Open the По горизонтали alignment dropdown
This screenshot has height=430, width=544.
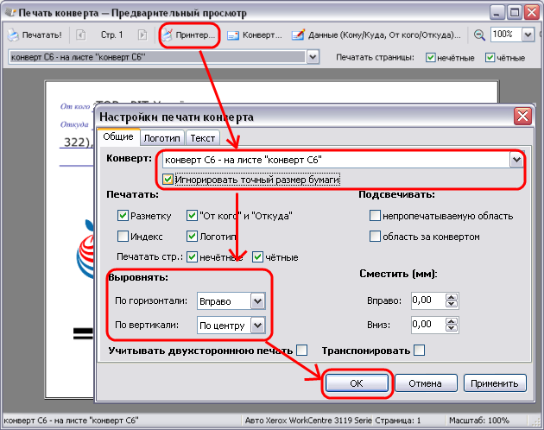[x=256, y=300]
